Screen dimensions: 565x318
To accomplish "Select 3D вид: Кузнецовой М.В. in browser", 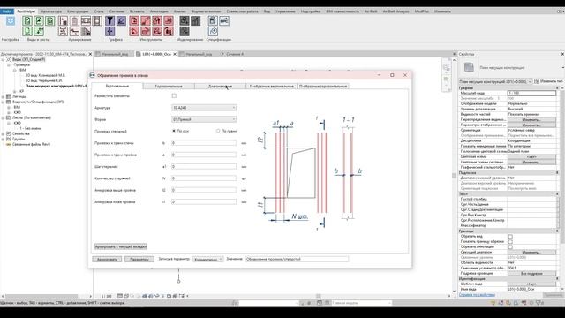I will 45,75.
